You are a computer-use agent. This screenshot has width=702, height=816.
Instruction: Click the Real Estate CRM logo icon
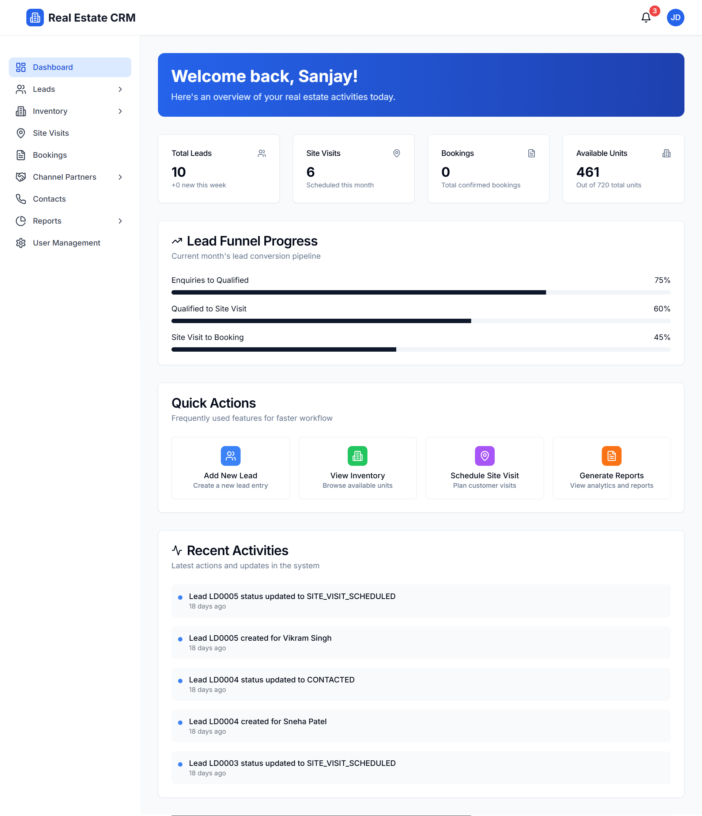(x=35, y=18)
